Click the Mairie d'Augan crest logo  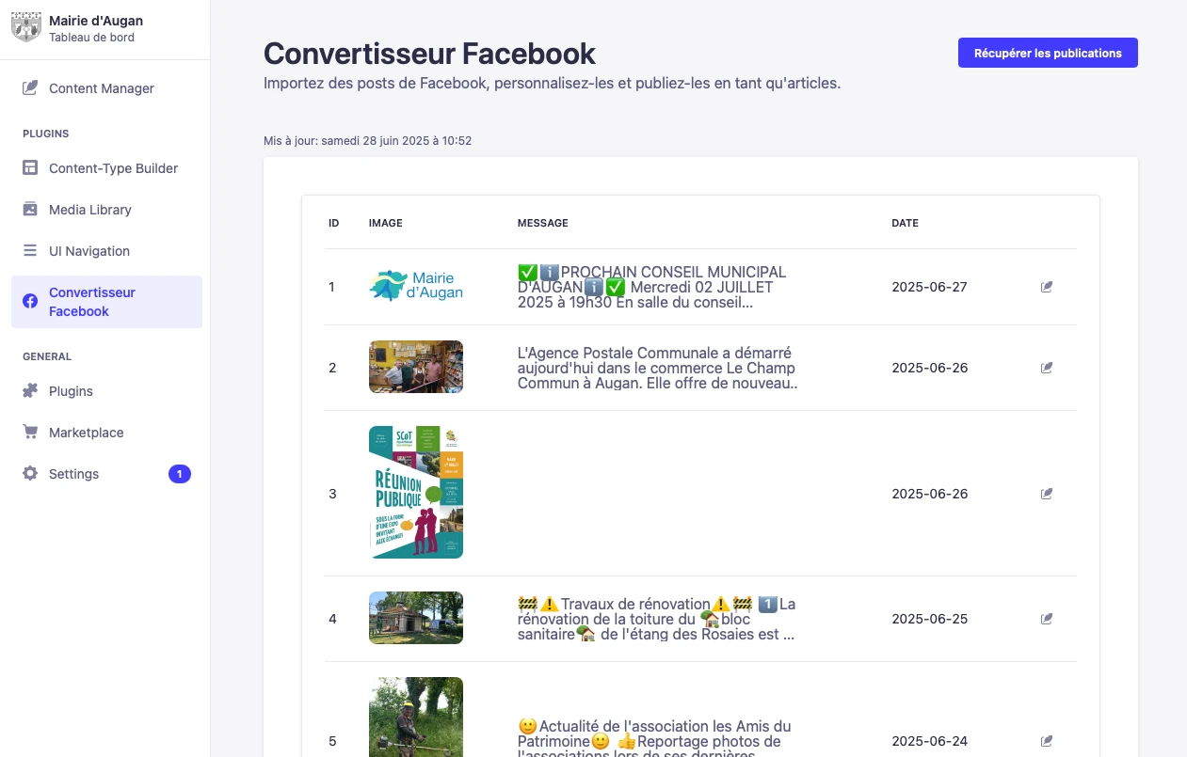pos(26,27)
